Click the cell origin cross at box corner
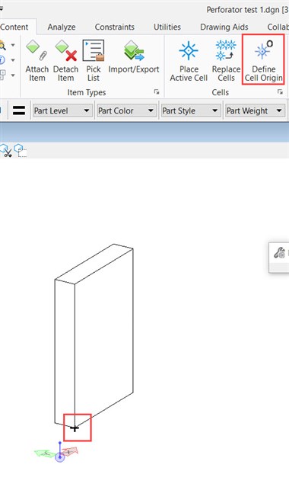The height and width of the screenshot is (487, 289). [75, 428]
